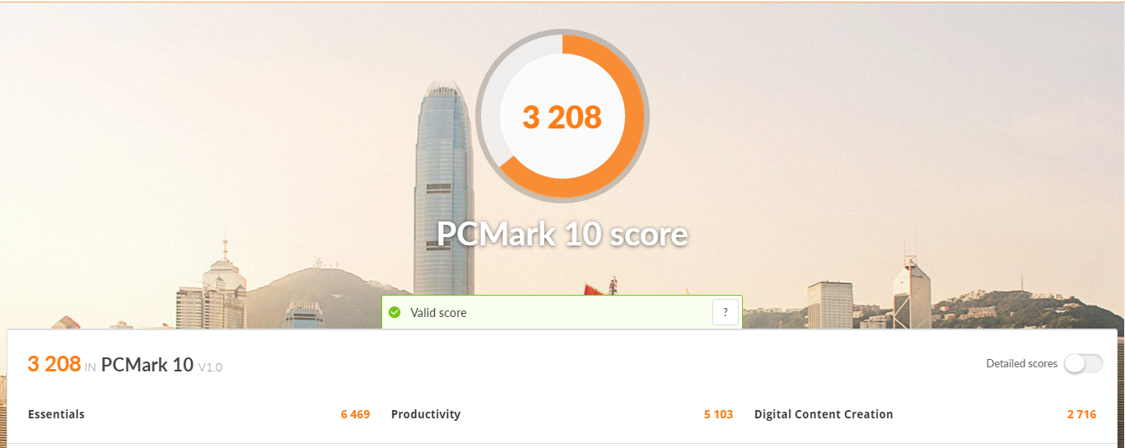Open the question mark help button

coord(725,313)
